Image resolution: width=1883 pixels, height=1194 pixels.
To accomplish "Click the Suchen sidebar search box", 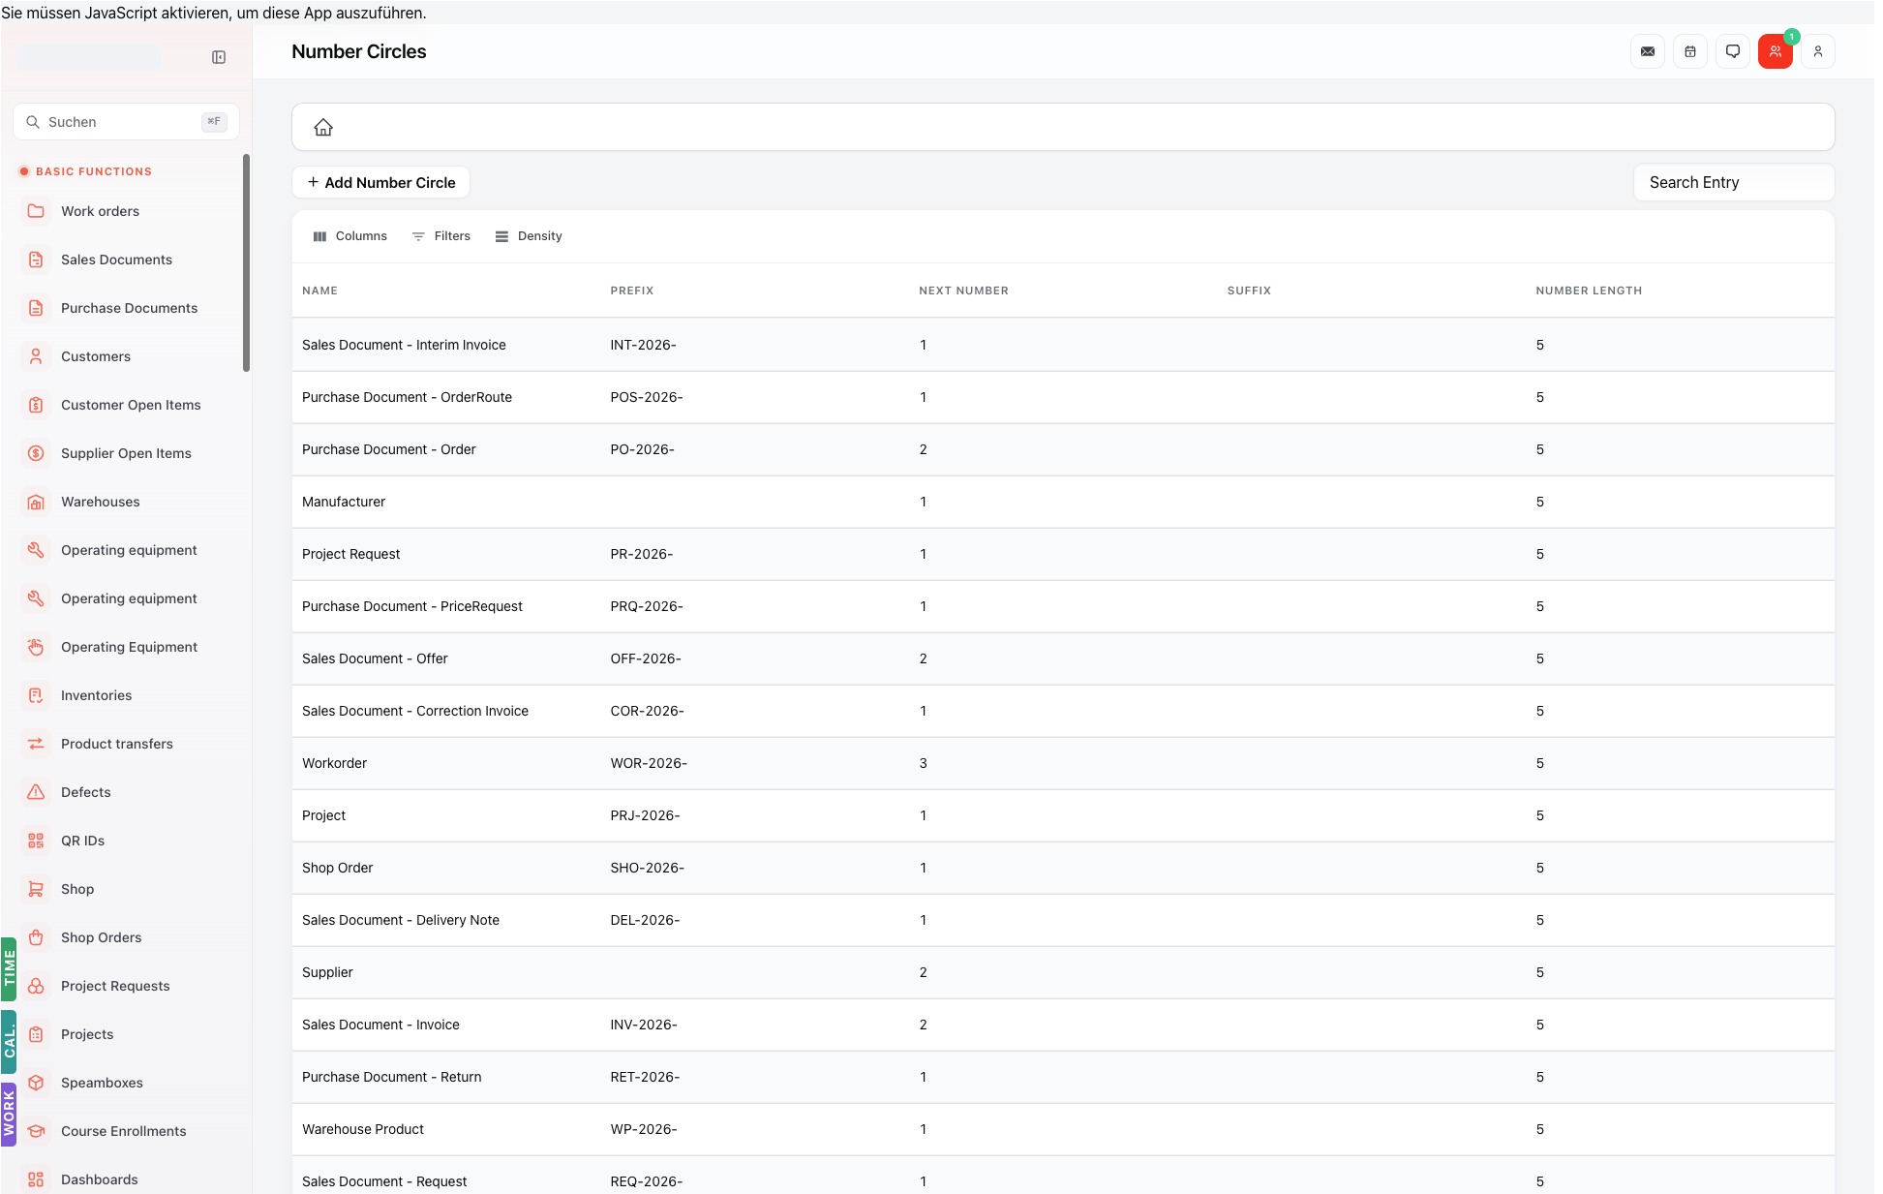I will pyautogui.click(x=126, y=122).
